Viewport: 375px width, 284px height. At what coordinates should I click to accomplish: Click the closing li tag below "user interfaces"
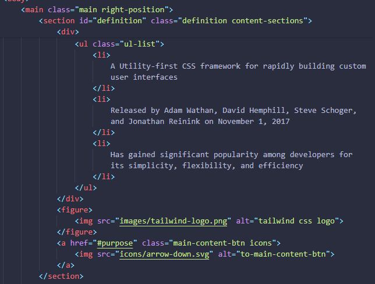click(x=104, y=88)
